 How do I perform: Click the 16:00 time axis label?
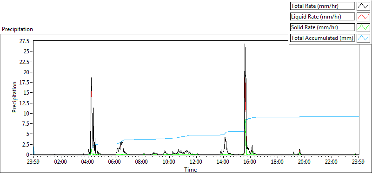[x=250, y=162]
